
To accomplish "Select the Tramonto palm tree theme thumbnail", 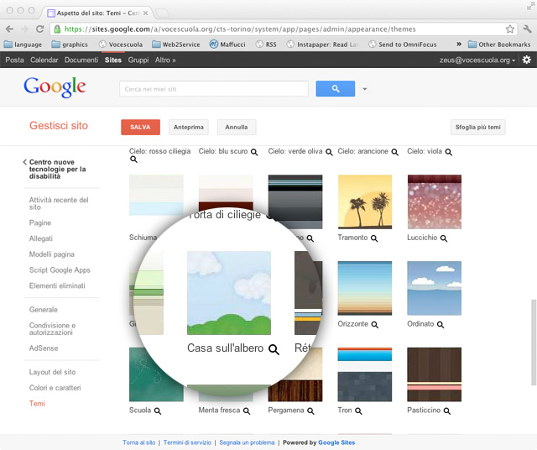I will click(364, 201).
